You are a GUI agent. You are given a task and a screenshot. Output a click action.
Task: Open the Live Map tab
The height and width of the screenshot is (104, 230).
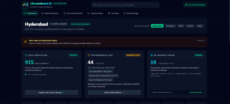[113, 13]
